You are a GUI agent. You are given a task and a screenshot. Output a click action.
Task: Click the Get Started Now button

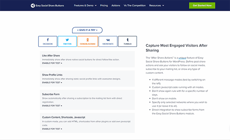(x=202, y=6)
